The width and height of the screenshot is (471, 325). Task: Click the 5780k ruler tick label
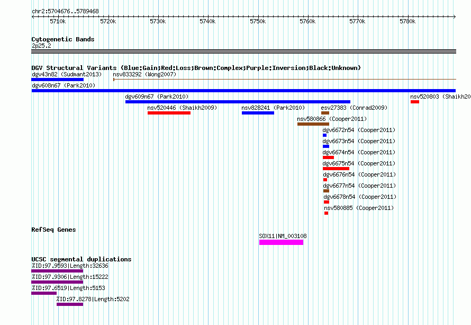click(x=407, y=21)
